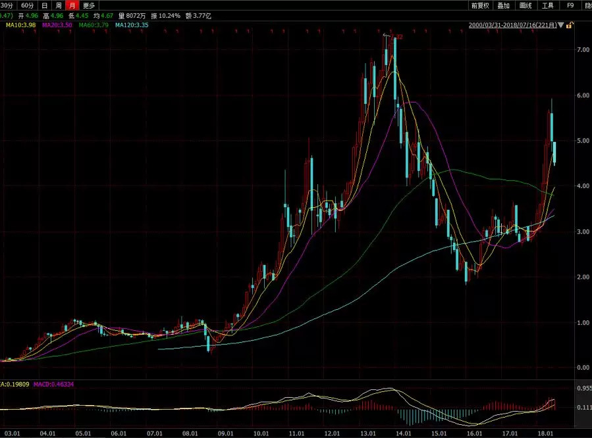Expand the 更多 periods menu

click(89, 5)
